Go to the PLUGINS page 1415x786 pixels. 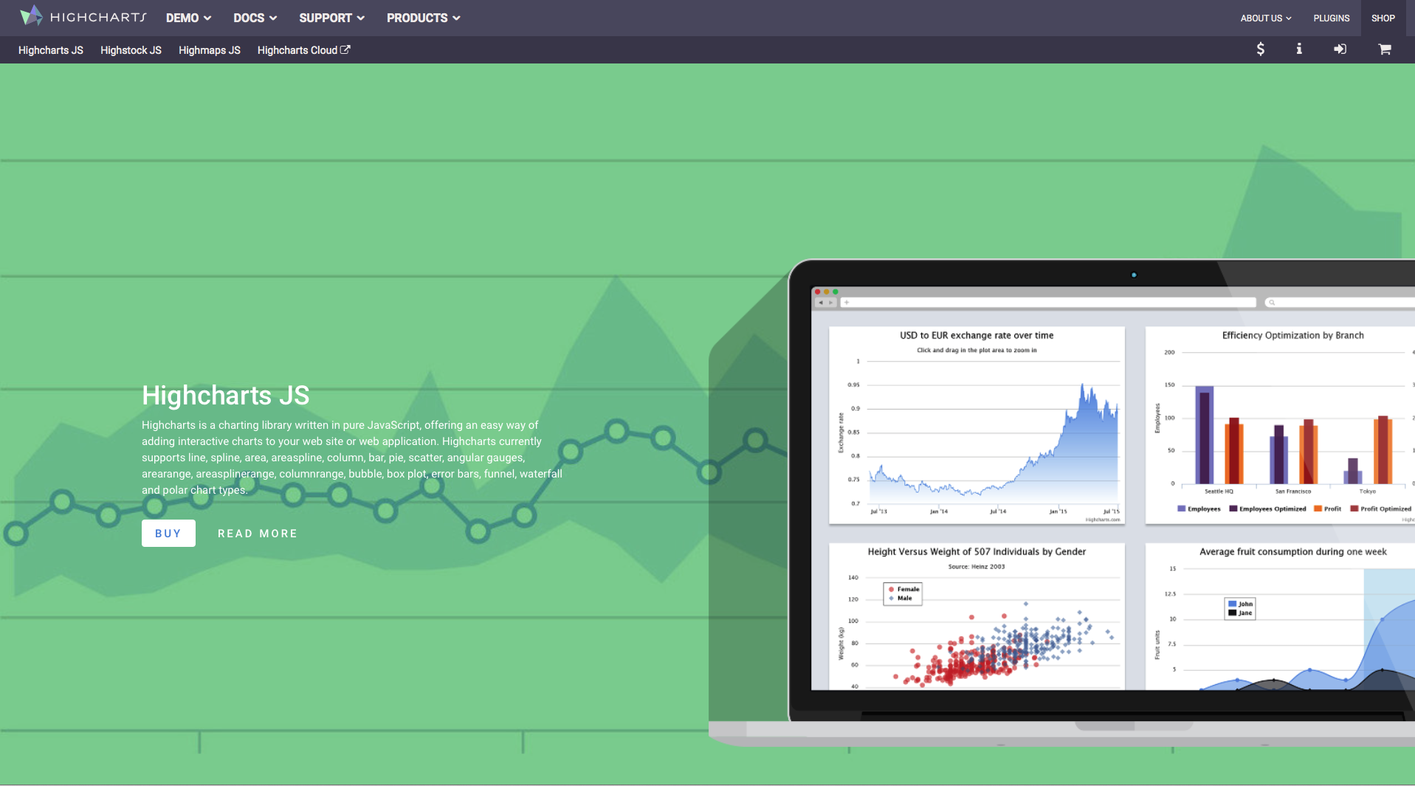(1332, 18)
